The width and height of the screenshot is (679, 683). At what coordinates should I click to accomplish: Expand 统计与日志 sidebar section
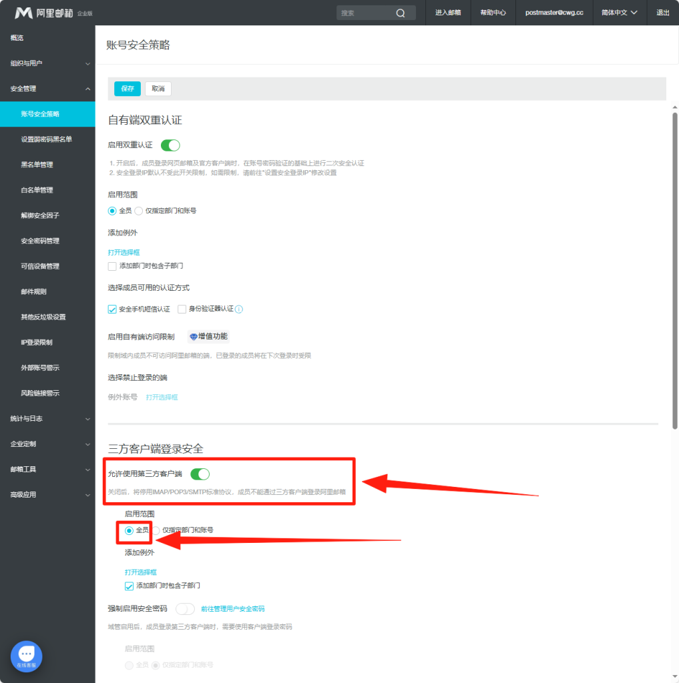(47, 419)
